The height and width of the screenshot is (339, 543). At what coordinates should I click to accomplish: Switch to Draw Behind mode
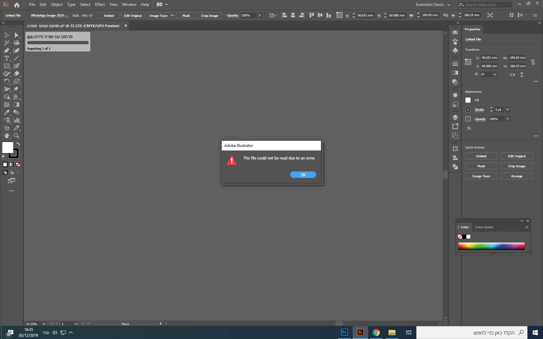(x=12, y=172)
